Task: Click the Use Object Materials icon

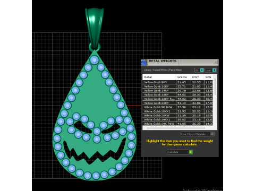Action: 212,134
